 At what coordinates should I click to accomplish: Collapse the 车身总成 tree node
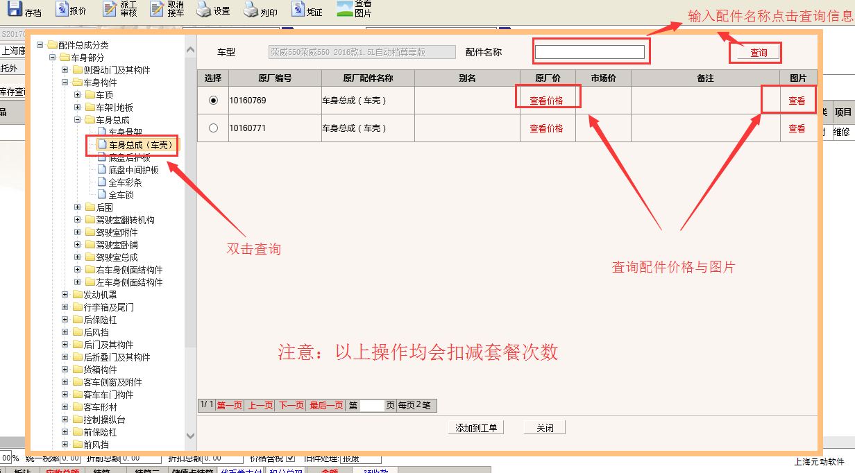tap(78, 120)
